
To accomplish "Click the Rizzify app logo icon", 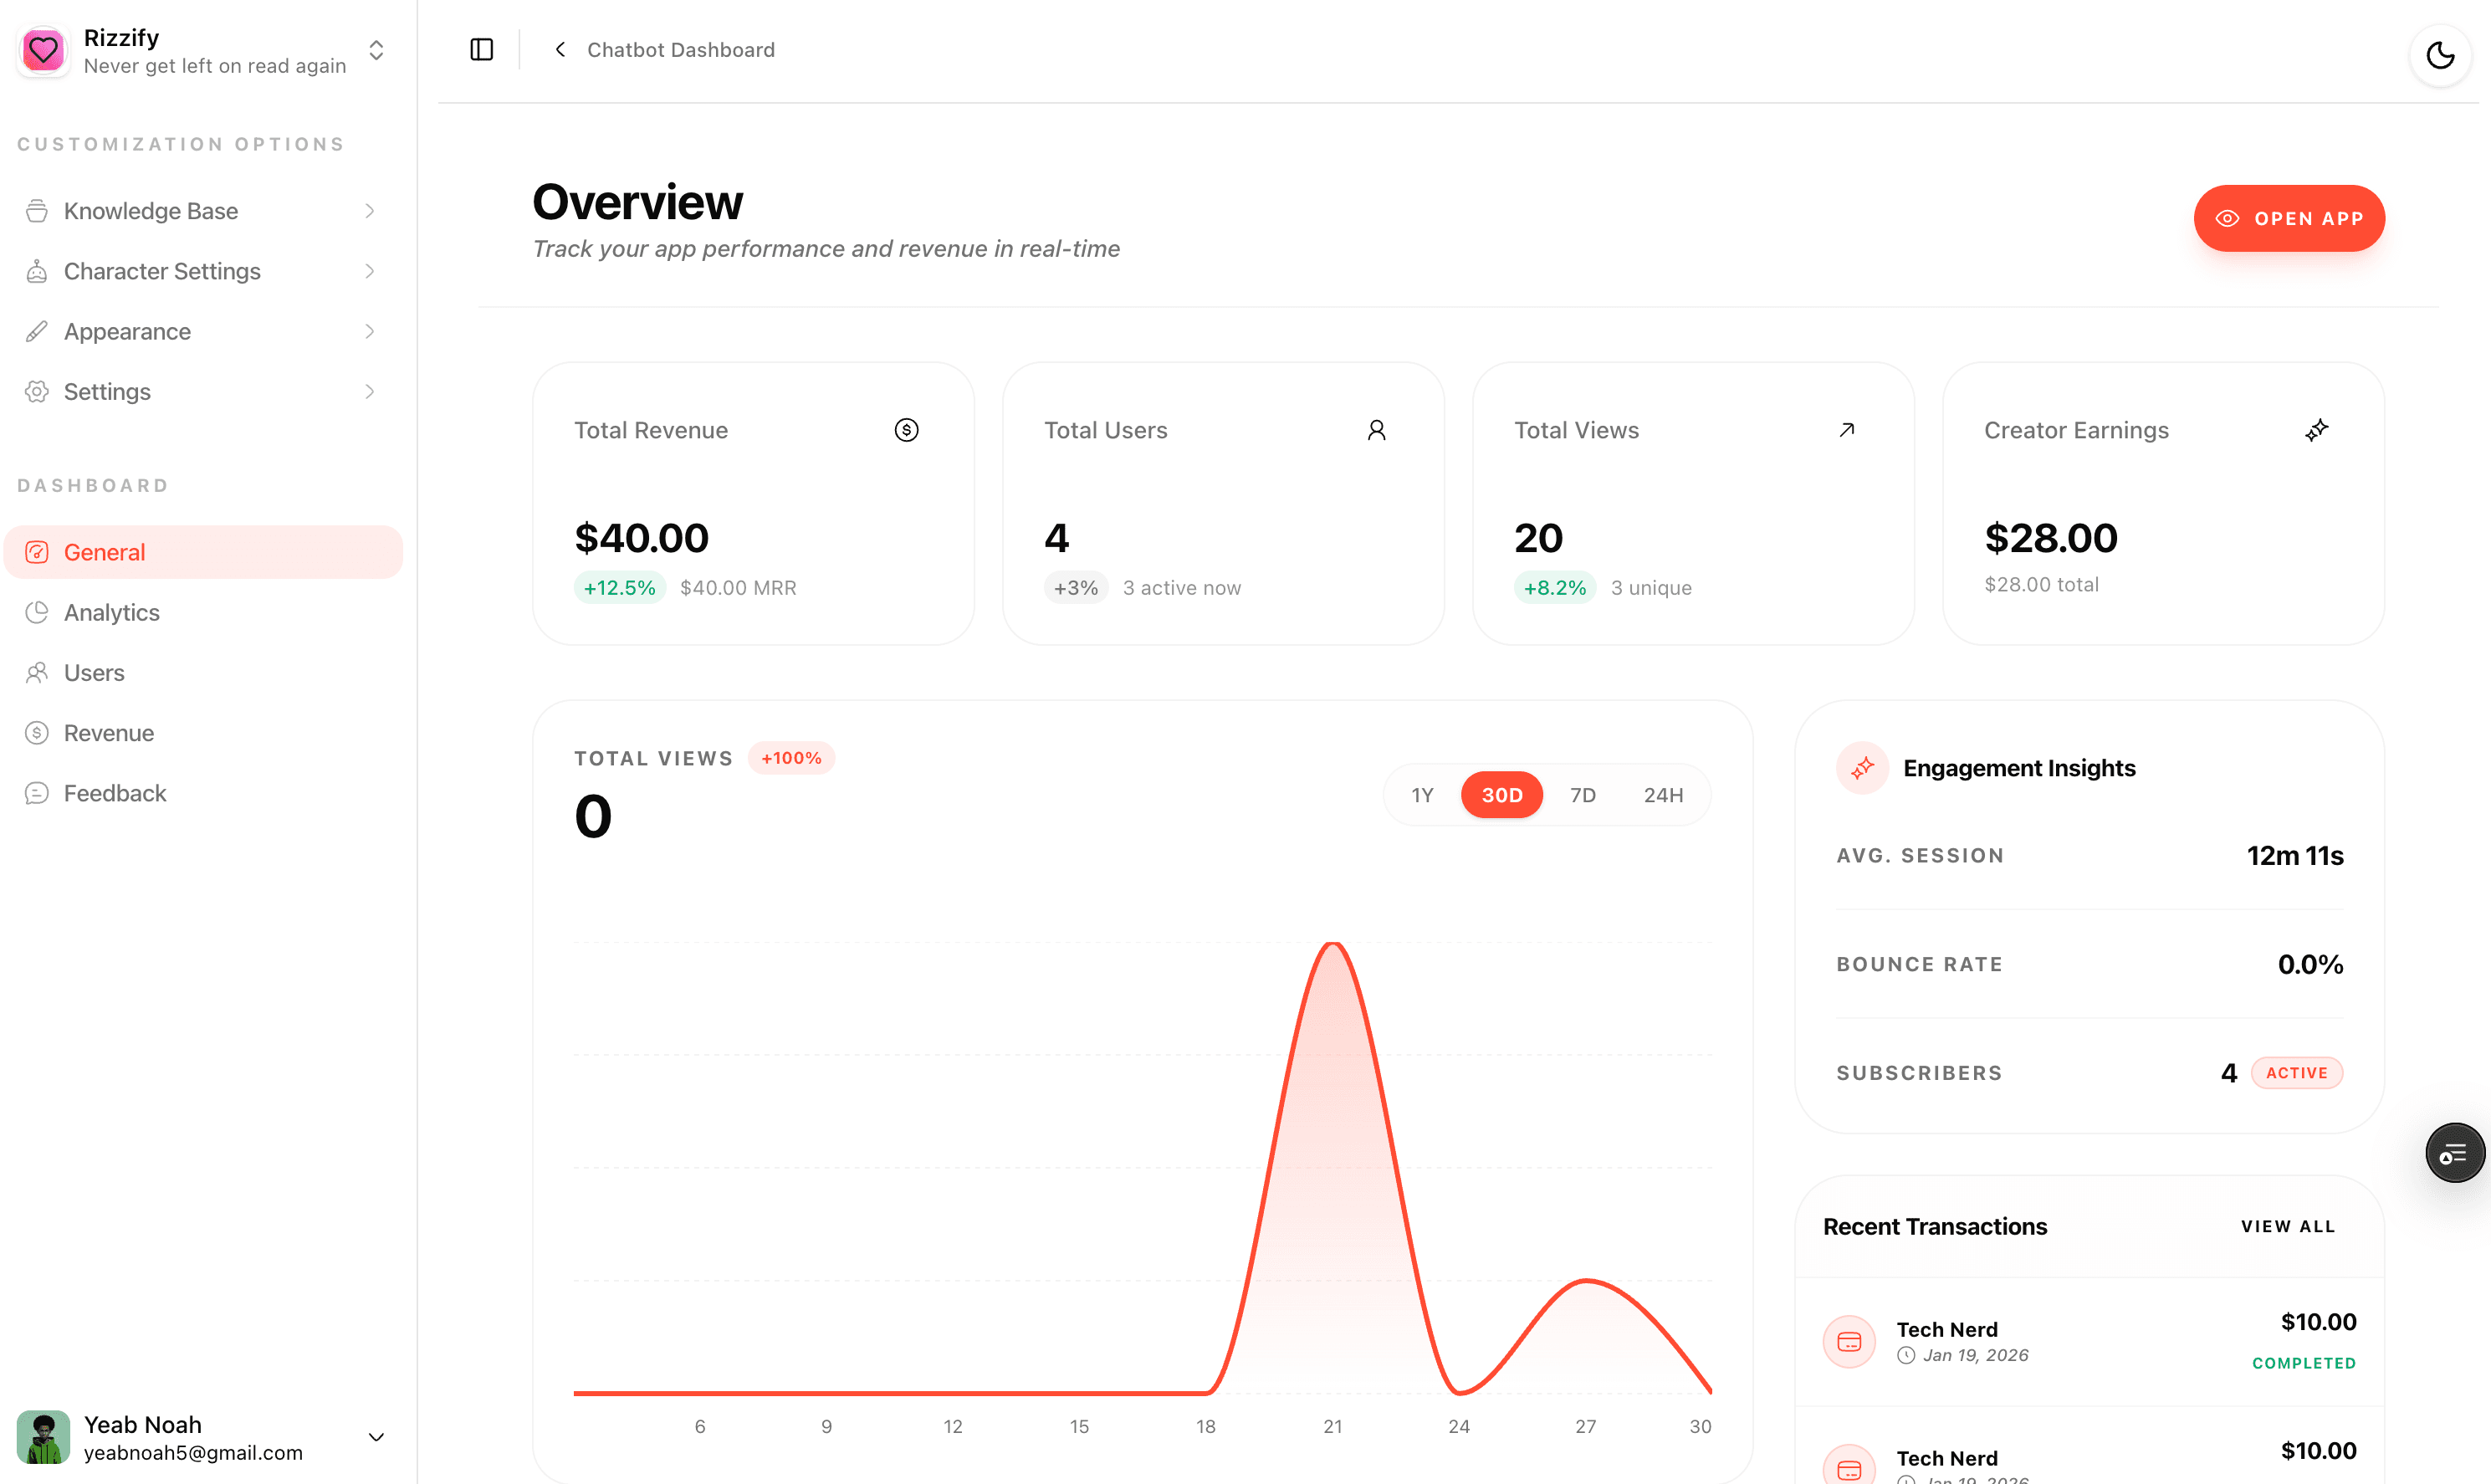I will click(x=43, y=50).
